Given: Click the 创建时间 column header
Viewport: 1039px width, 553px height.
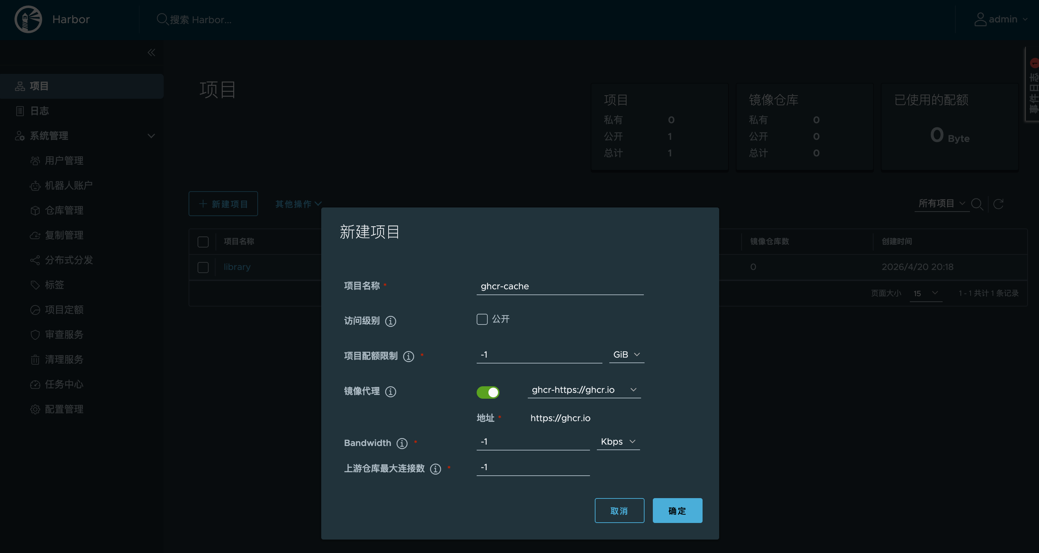Looking at the screenshot, I should (897, 241).
